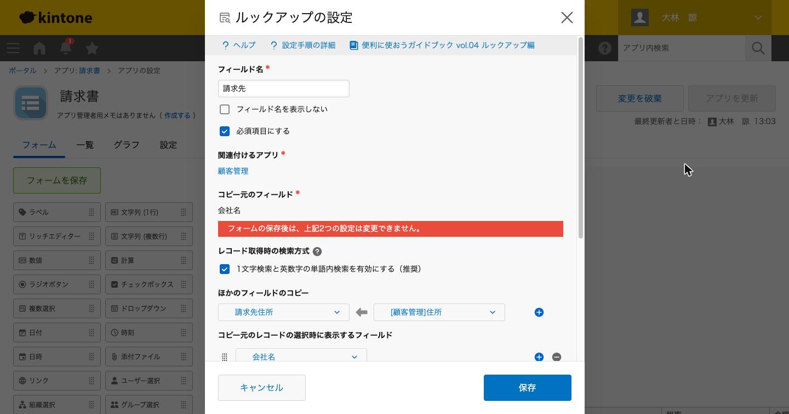Open the header help question mark
The image size is (789, 414).
click(605, 48)
